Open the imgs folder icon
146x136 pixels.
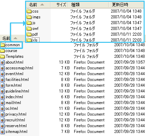[29, 17]
